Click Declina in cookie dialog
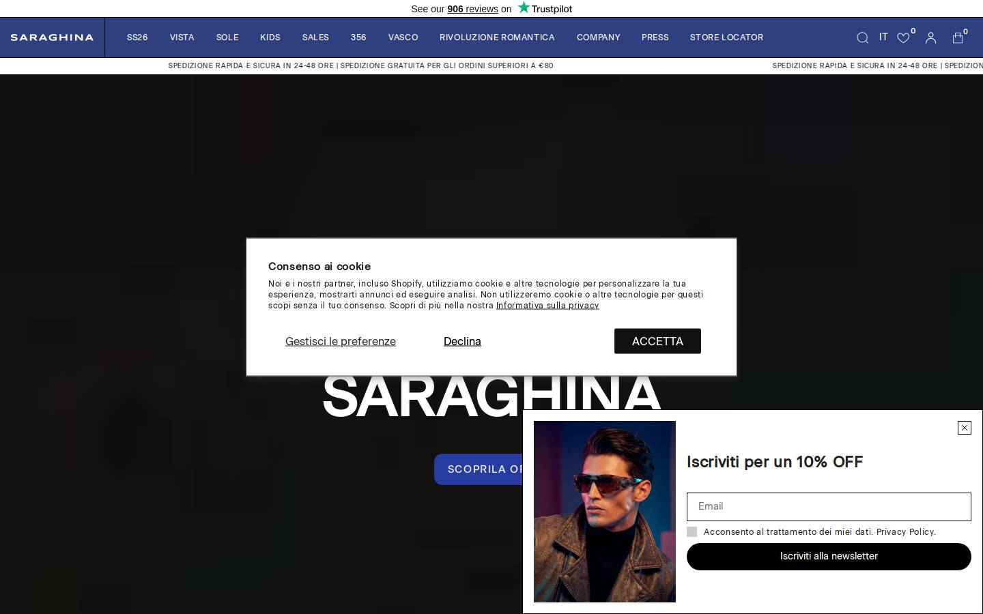 pyautogui.click(x=462, y=341)
